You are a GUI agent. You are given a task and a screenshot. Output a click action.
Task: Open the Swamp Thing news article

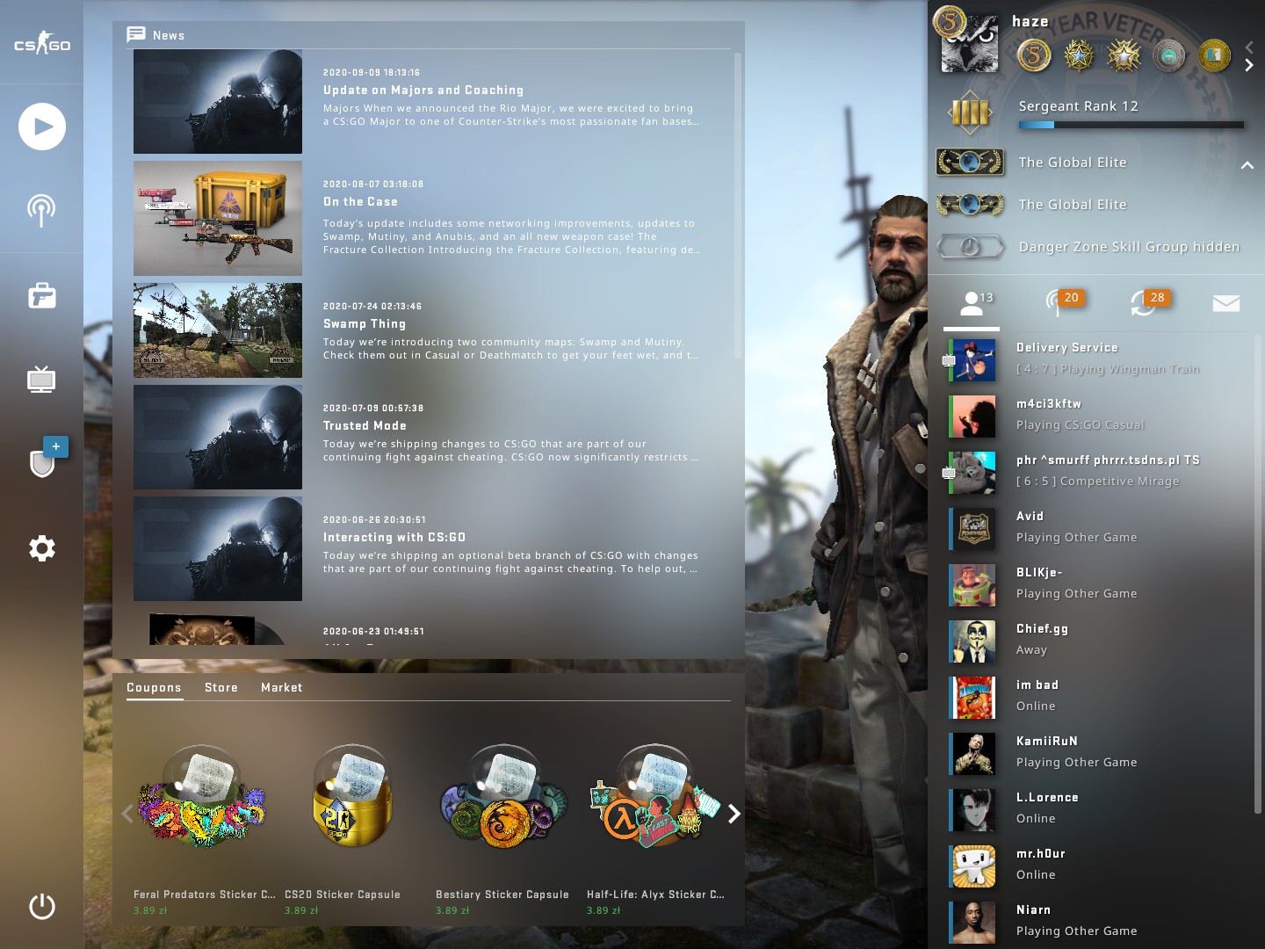point(430,330)
